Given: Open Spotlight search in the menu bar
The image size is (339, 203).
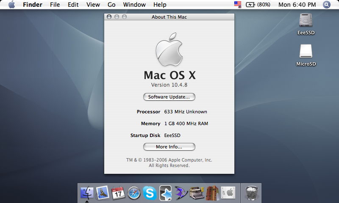Looking at the screenshot, I should [x=326, y=5].
